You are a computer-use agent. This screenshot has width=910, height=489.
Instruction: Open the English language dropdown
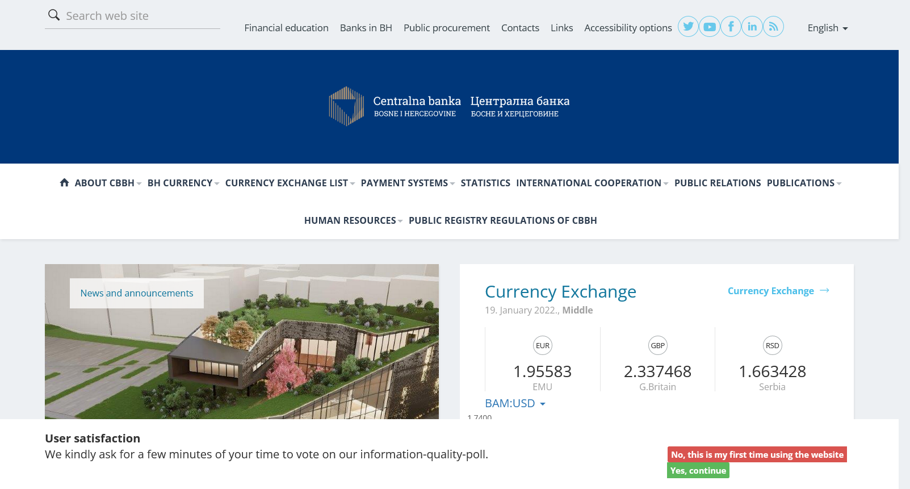click(827, 28)
